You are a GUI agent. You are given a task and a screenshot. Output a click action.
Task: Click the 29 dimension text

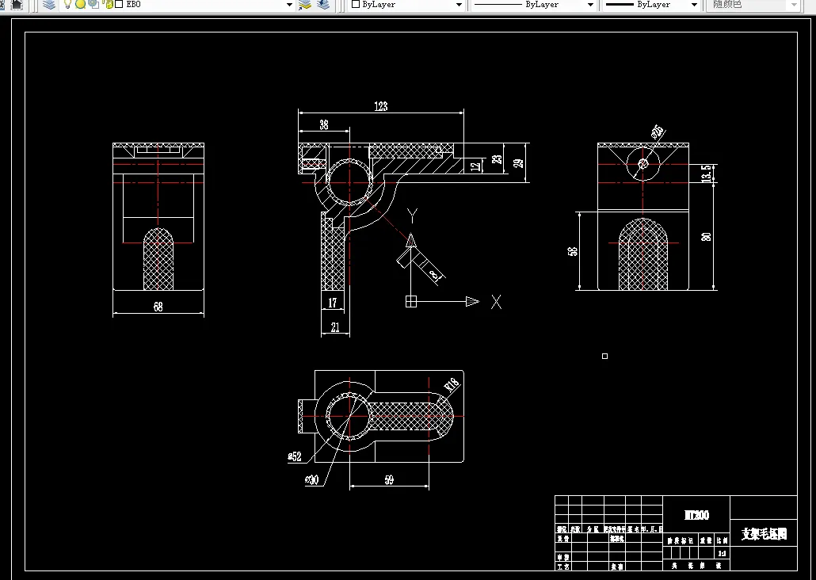518,163
